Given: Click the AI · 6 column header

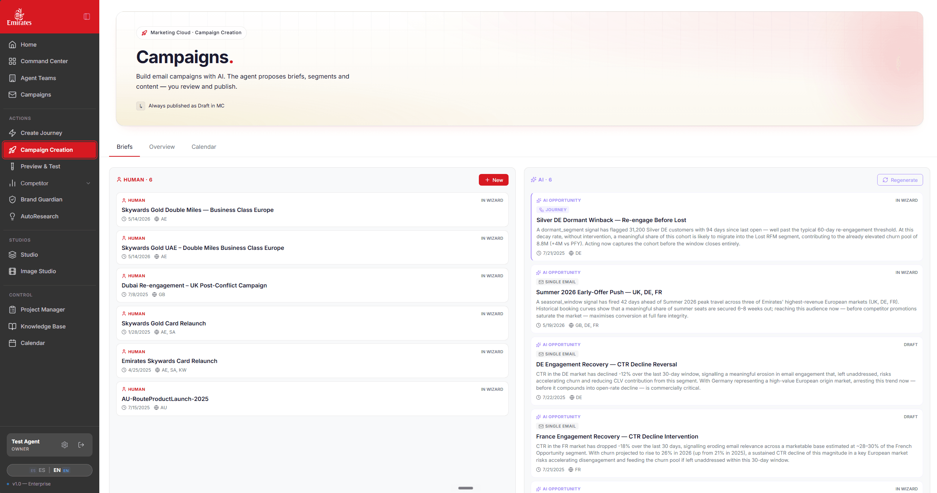Looking at the screenshot, I should 541,180.
